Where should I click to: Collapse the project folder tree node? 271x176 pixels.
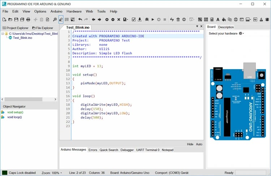click(3, 33)
